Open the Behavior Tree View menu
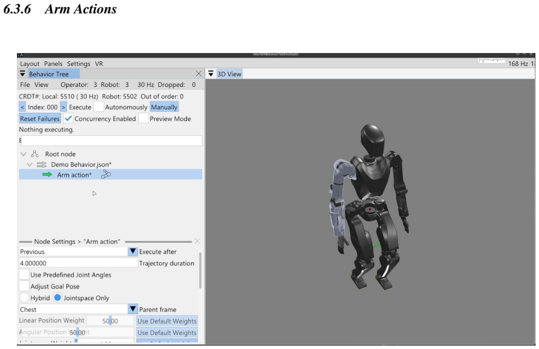The width and height of the screenshot is (539, 349). [41, 84]
